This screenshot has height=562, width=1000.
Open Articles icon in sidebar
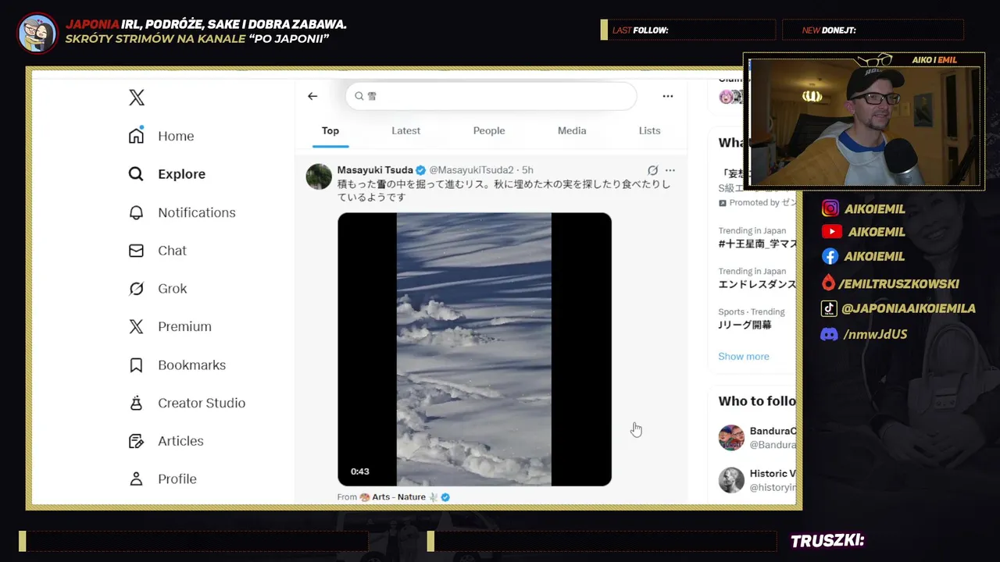136,441
